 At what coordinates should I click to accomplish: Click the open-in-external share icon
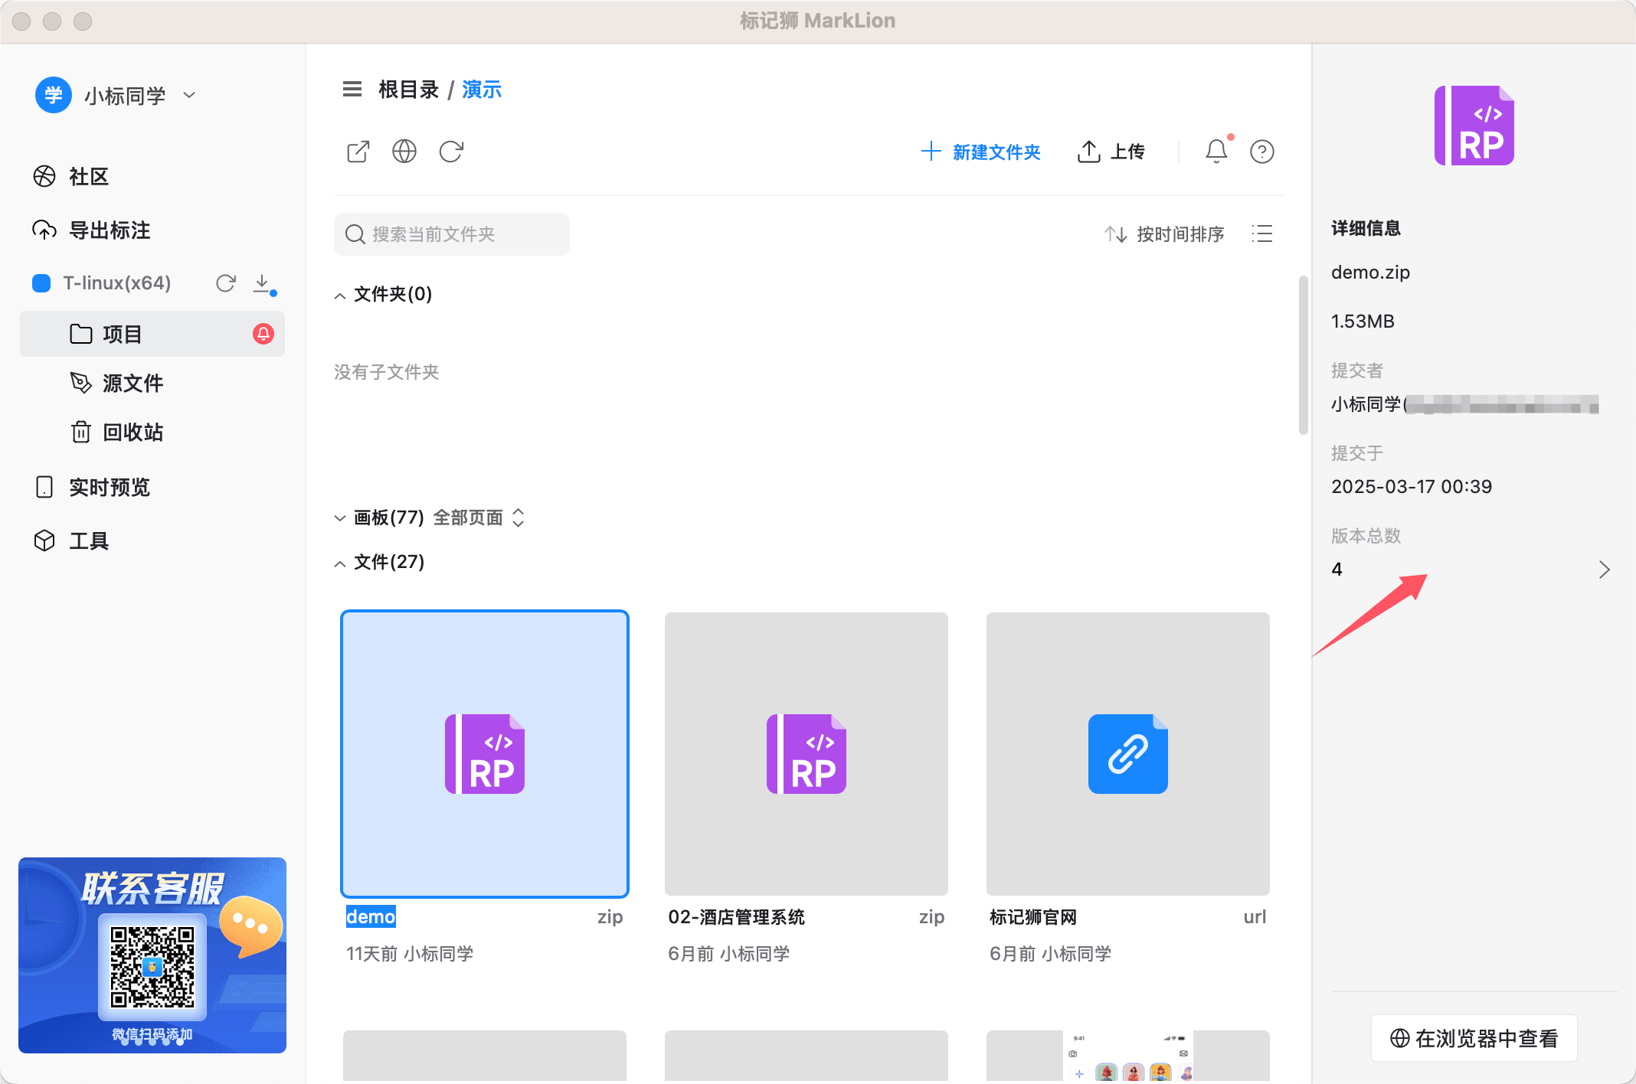click(x=358, y=152)
